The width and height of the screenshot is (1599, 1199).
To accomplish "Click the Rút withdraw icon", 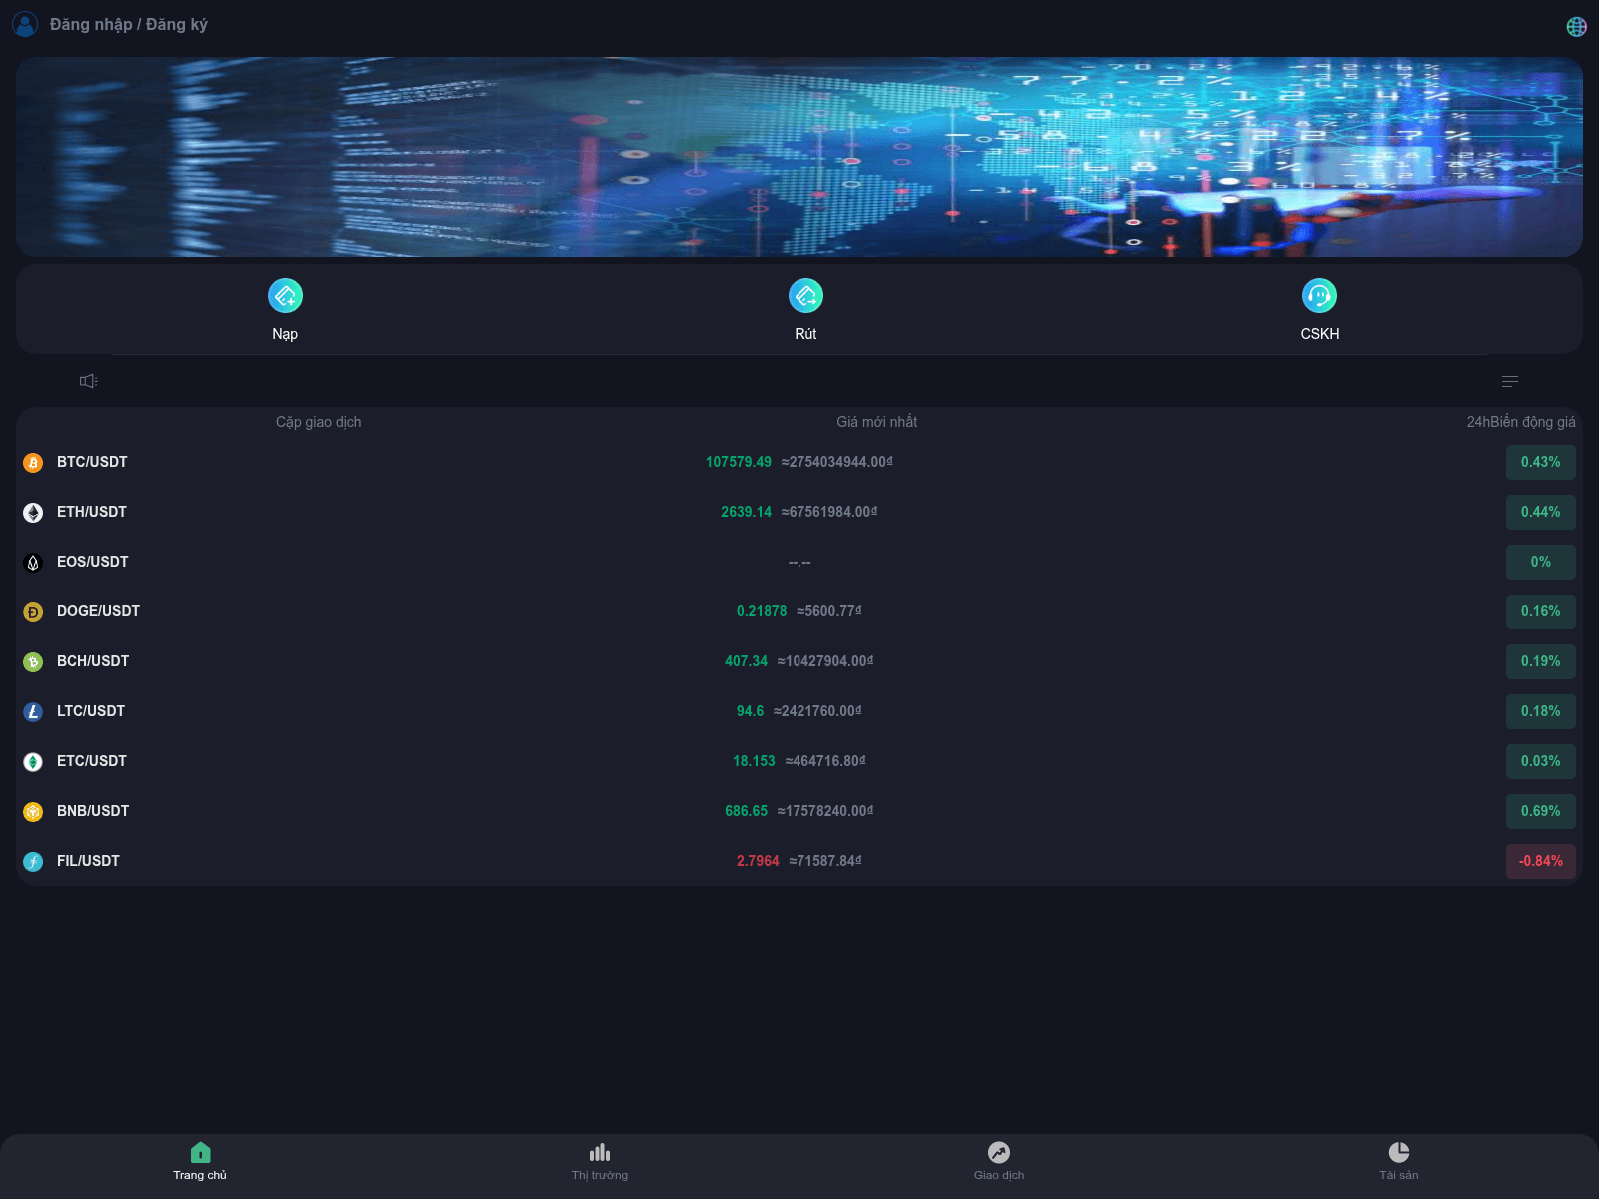I will (805, 296).
